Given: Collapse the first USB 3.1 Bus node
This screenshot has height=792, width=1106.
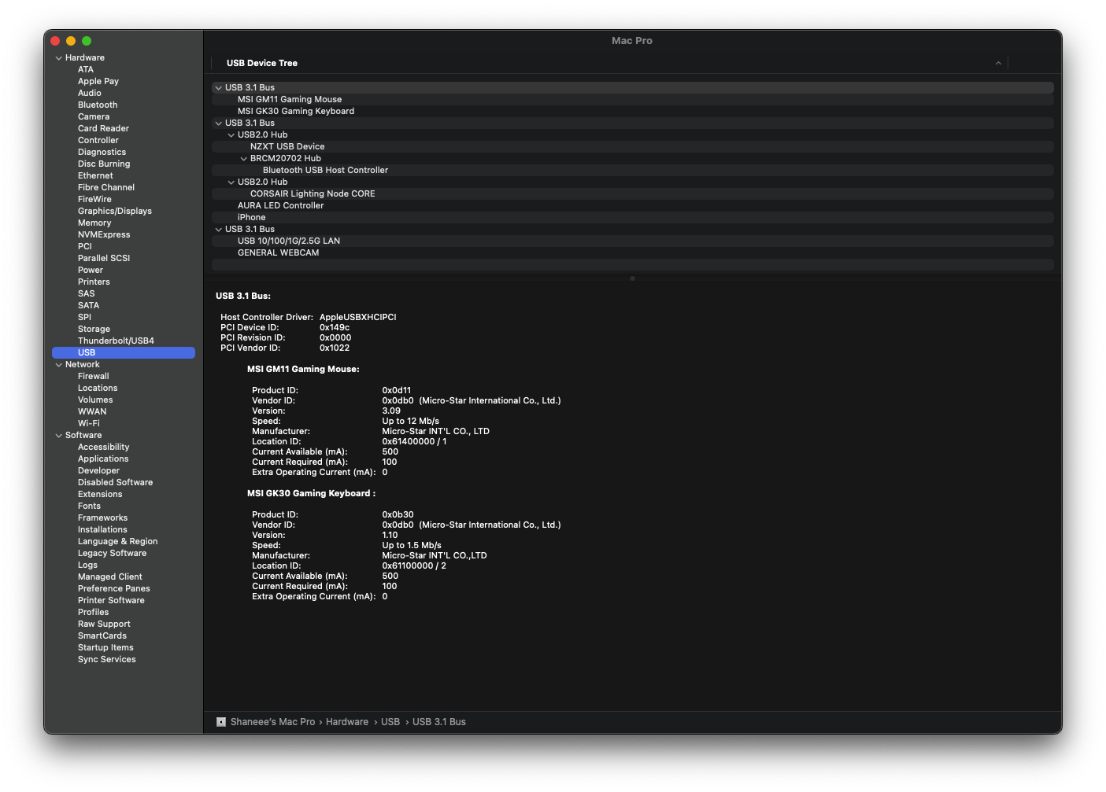Looking at the screenshot, I should (x=219, y=88).
